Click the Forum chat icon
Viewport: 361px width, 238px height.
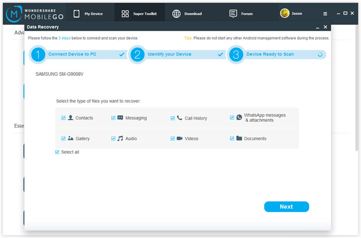pyautogui.click(x=233, y=14)
